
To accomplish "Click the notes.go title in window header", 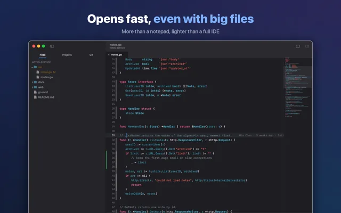I will (116, 45).
